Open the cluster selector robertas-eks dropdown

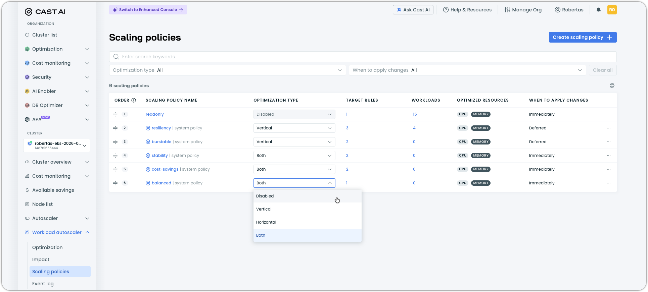(x=57, y=145)
